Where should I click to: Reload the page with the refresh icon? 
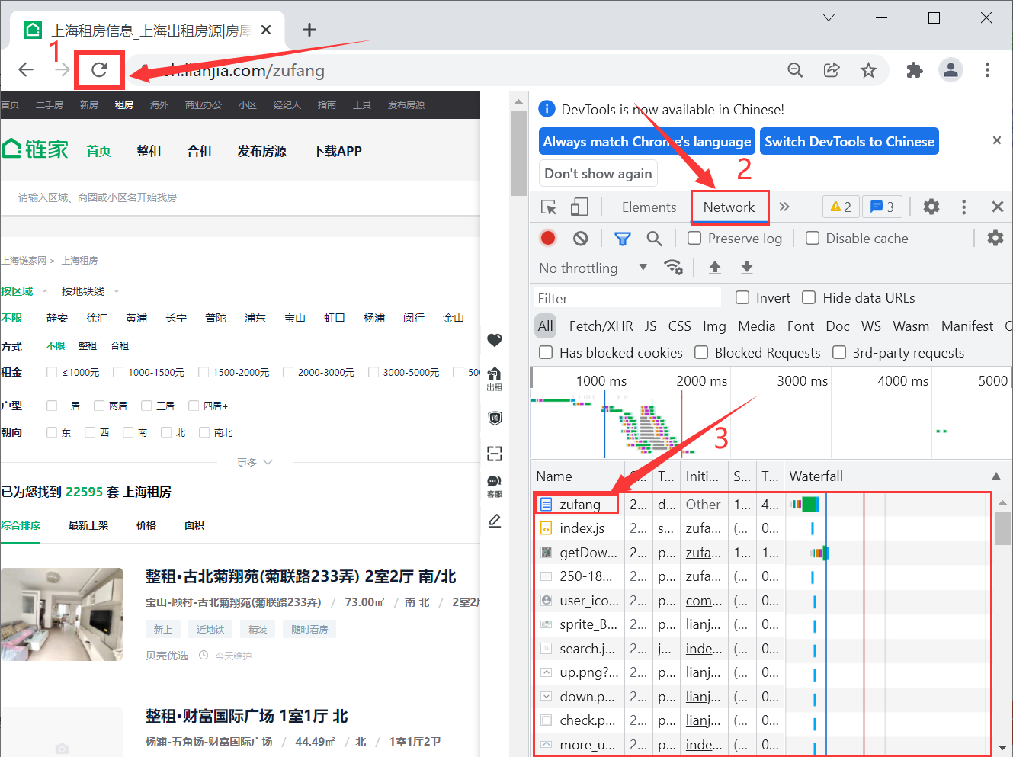pyautogui.click(x=99, y=70)
